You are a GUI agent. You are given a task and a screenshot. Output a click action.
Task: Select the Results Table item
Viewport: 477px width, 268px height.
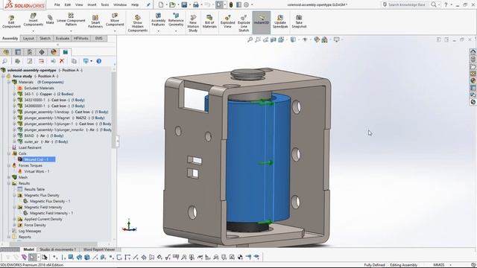(34, 189)
